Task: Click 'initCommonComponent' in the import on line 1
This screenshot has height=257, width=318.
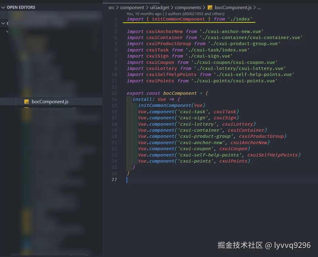Action: pos(178,19)
